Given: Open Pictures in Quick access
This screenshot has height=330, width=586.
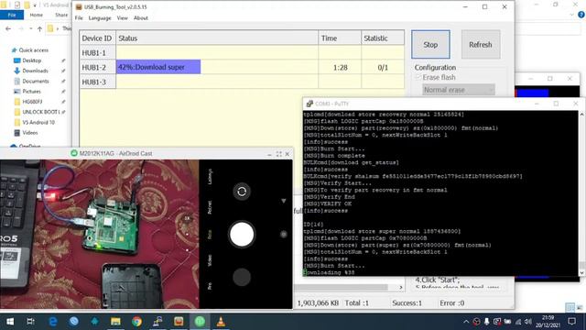Looking at the screenshot, I should tap(31, 92).
